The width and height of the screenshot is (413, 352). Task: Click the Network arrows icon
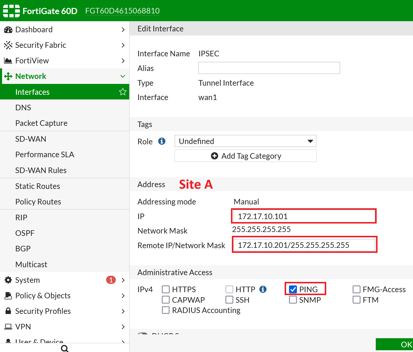click(x=8, y=76)
